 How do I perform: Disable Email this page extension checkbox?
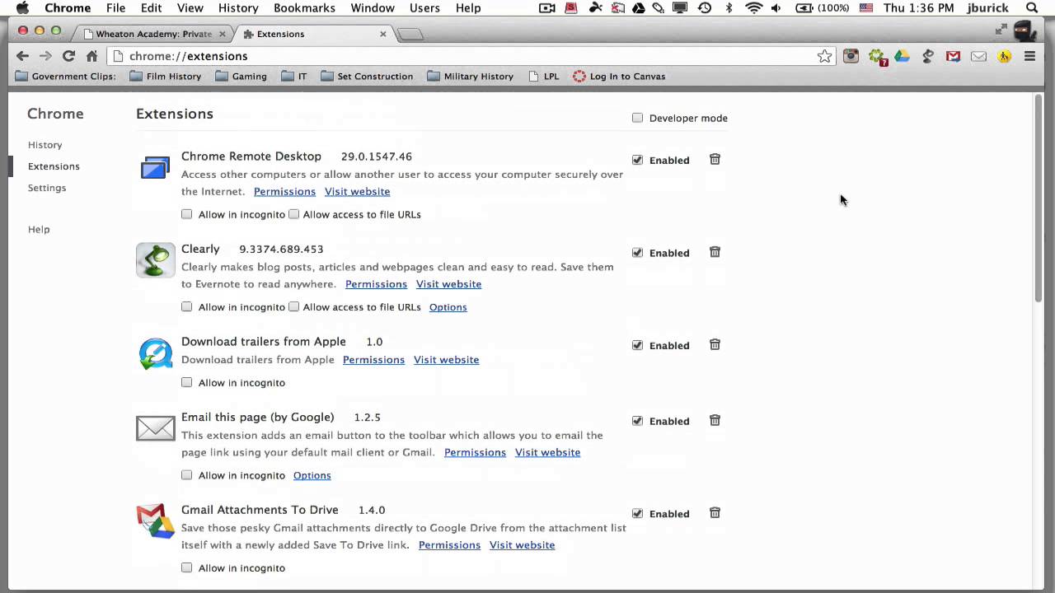pos(638,421)
